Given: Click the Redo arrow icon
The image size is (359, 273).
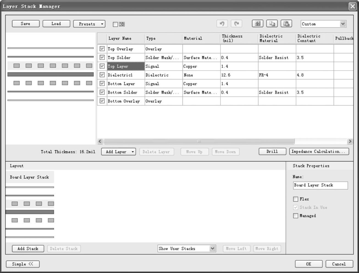Looking at the screenshot, I should (x=236, y=24).
